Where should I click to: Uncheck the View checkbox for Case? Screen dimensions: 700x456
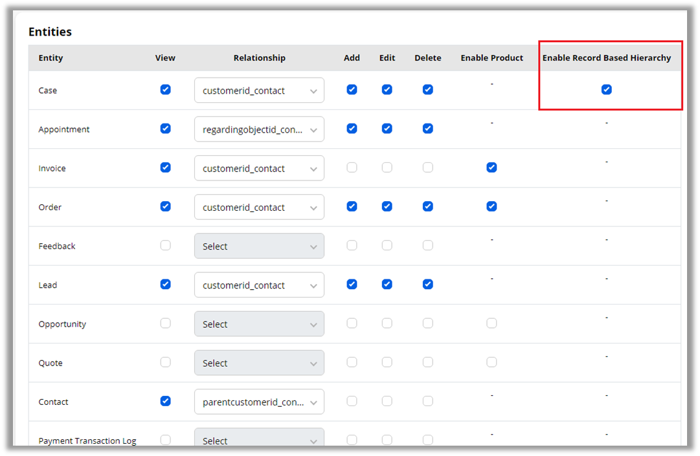click(165, 90)
